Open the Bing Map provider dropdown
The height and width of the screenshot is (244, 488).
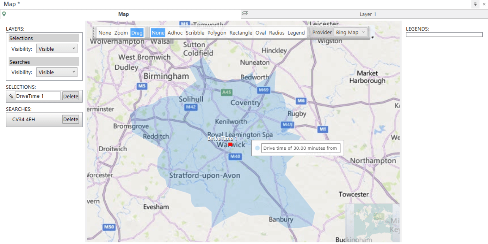coord(350,32)
